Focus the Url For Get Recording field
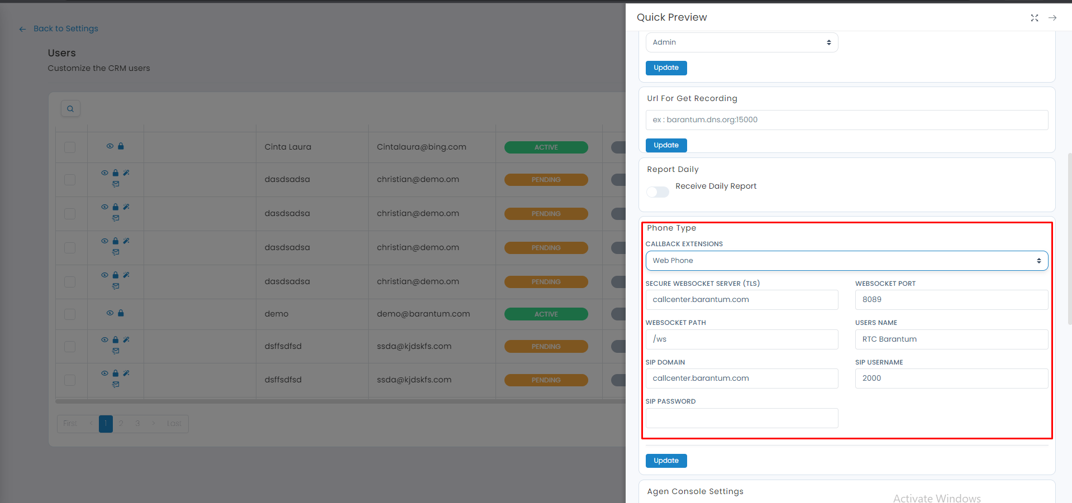This screenshot has width=1072, height=503. click(x=847, y=120)
